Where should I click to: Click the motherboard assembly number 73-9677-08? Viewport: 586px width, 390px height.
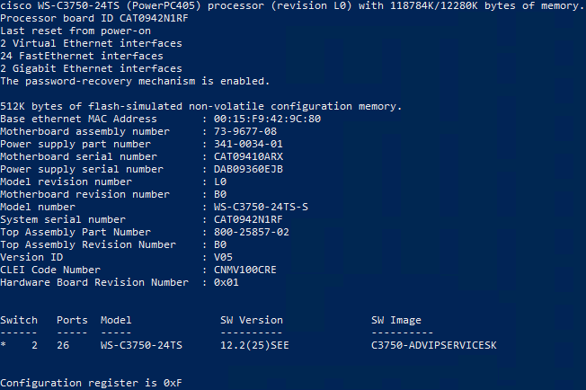click(245, 131)
